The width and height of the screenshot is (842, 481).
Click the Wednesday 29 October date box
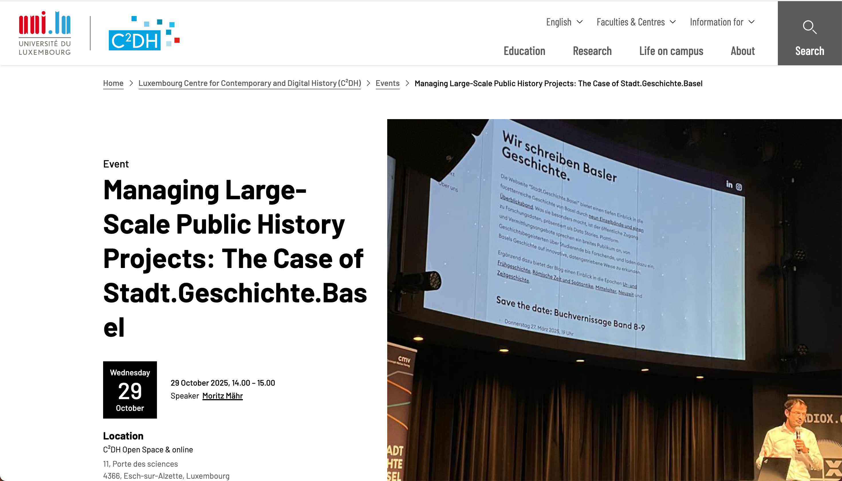coord(130,390)
